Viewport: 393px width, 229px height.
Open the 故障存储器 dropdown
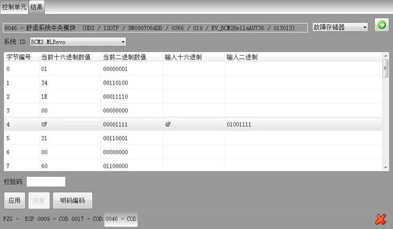340,27
